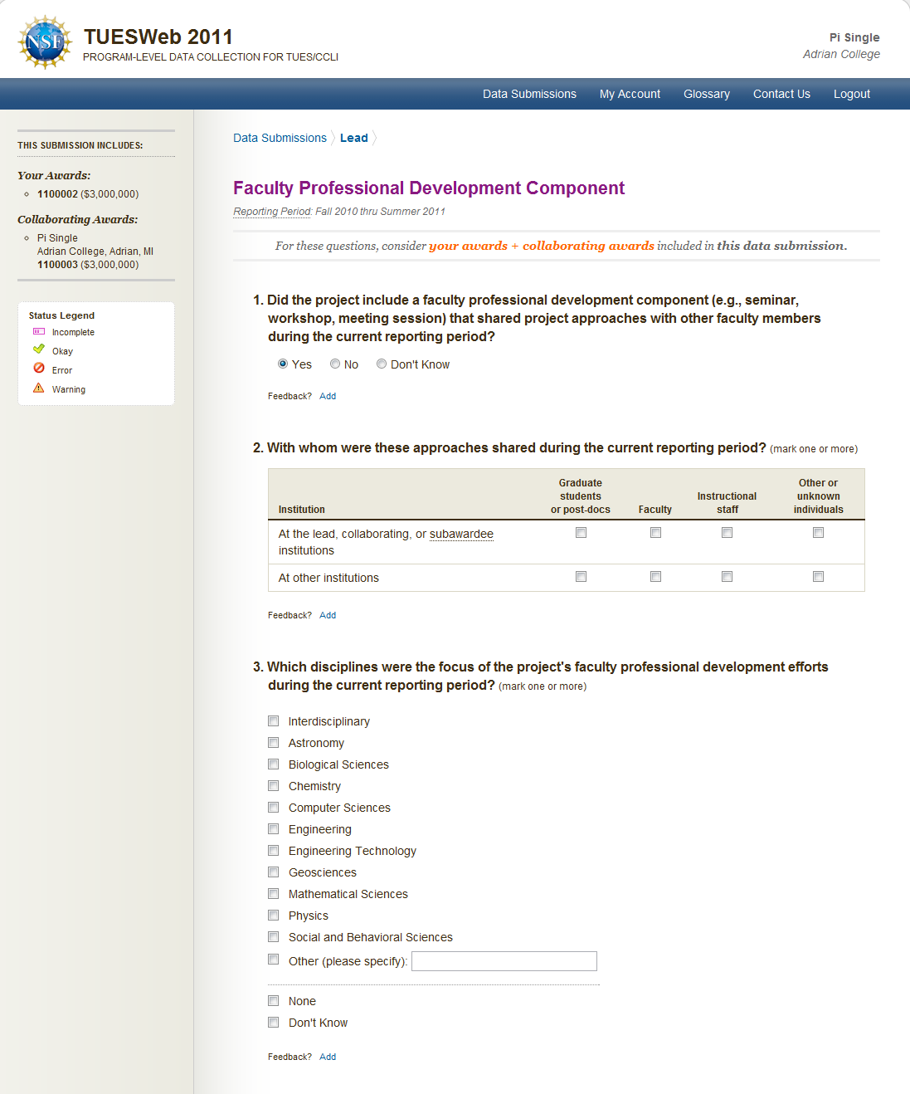Click the Data Submissions breadcrumb link

pyautogui.click(x=280, y=138)
